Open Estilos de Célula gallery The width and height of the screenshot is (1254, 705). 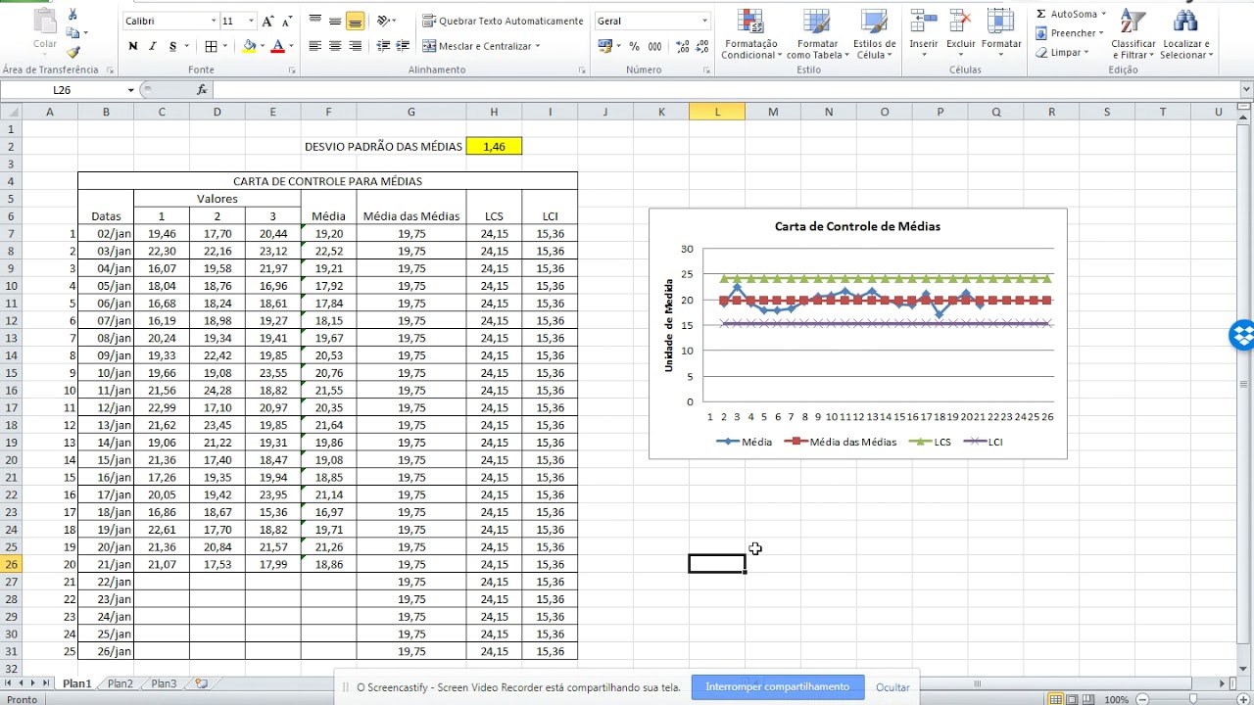[874, 34]
